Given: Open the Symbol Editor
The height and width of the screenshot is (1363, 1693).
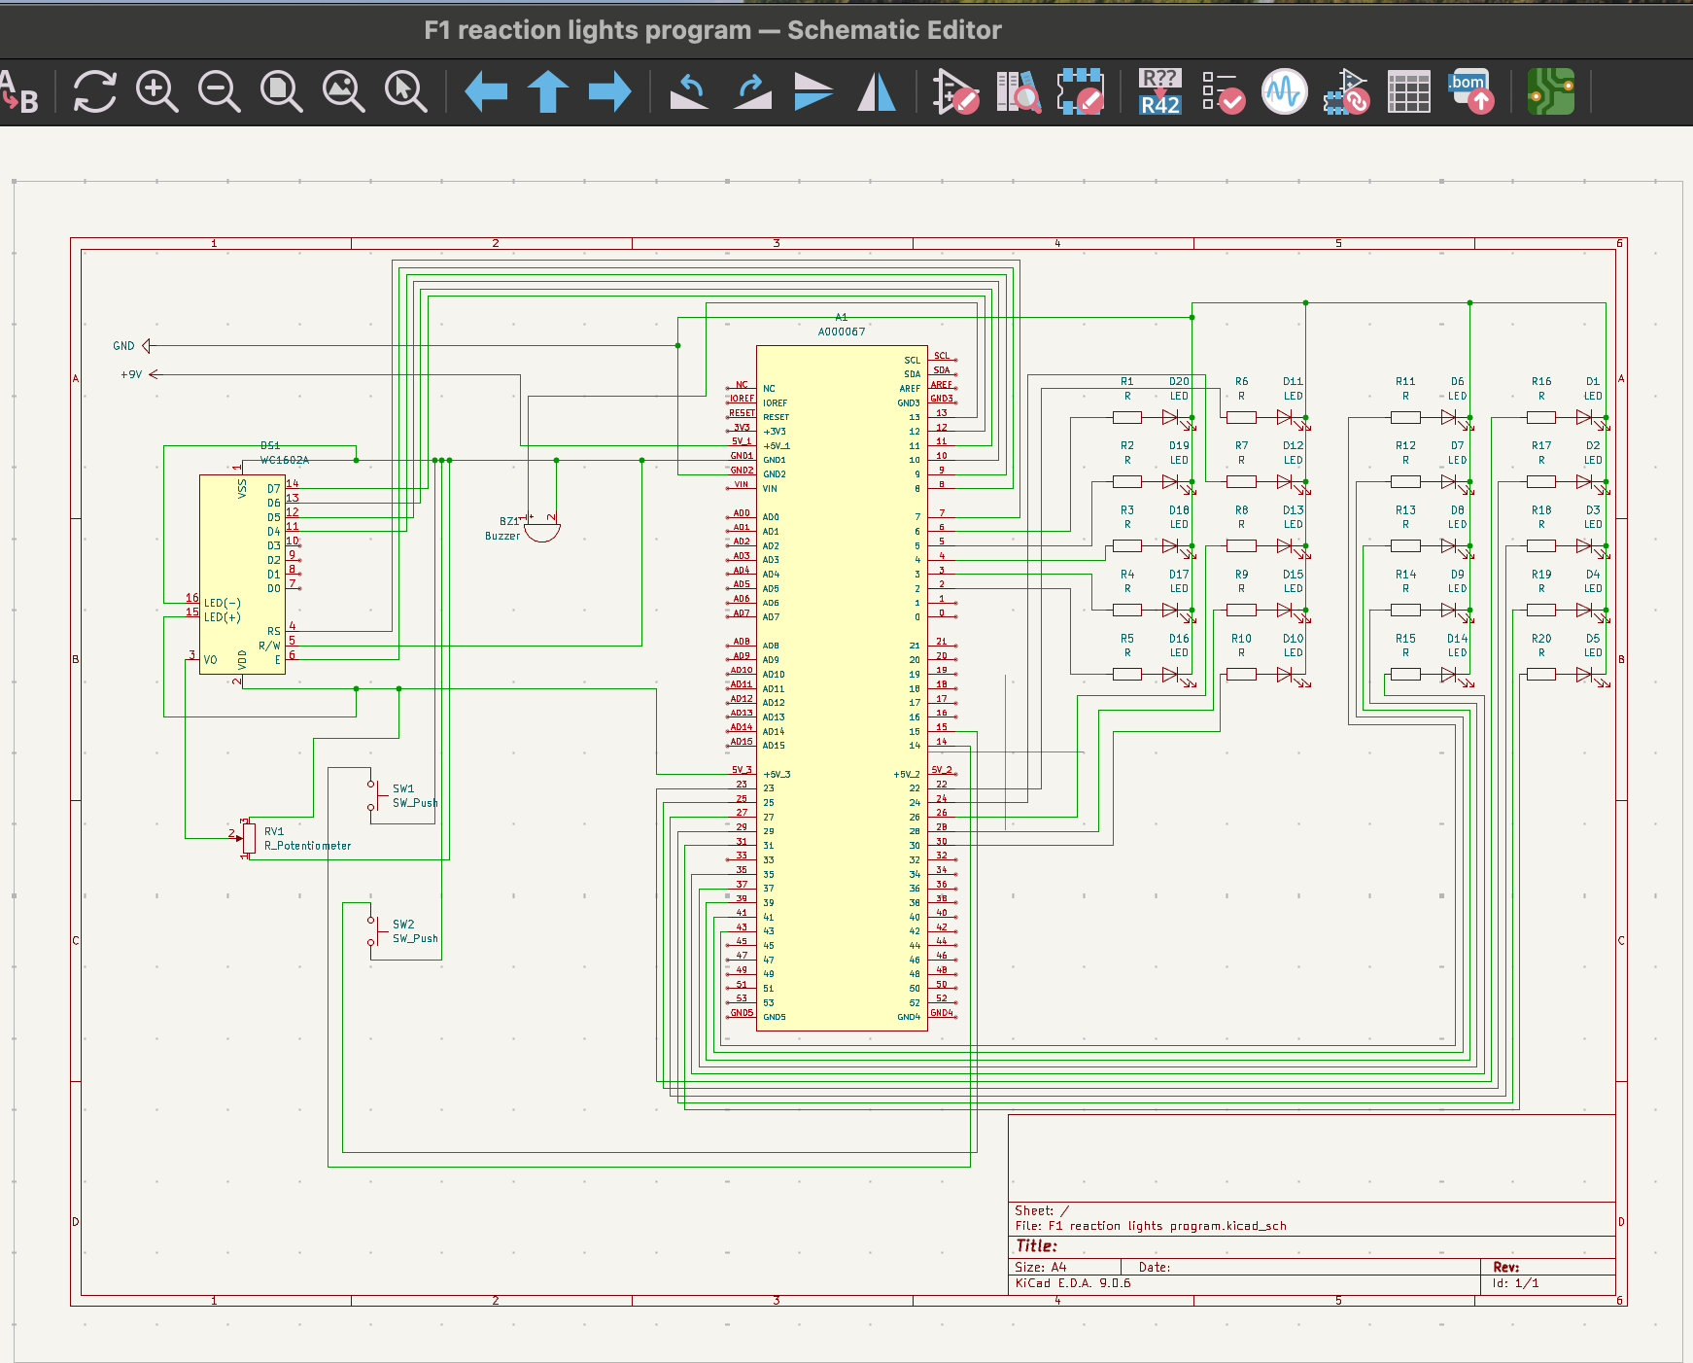Looking at the screenshot, I should point(955,92).
